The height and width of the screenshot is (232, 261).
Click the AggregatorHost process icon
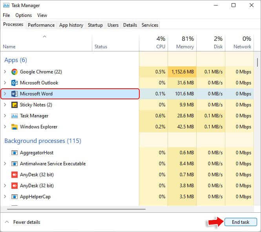pos(15,153)
